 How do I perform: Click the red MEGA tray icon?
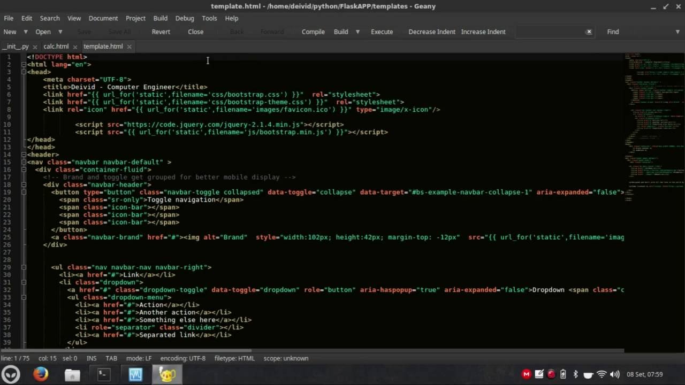[527, 374]
